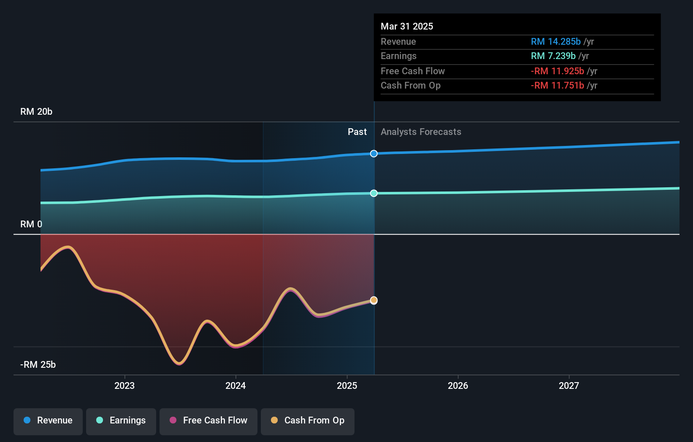The height and width of the screenshot is (442, 693).
Task: Click the 2023 x-axis label
Action: click(x=125, y=385)
